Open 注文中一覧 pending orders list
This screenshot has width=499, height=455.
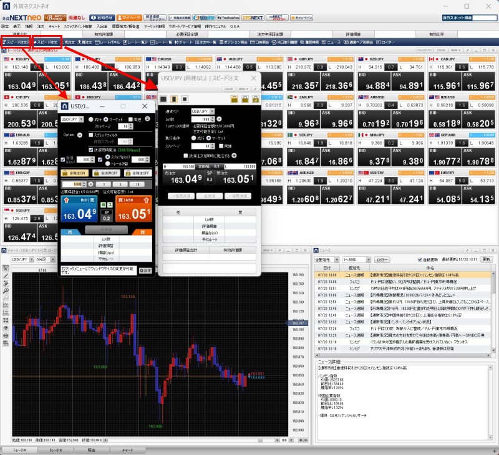[x=206, y=42]
